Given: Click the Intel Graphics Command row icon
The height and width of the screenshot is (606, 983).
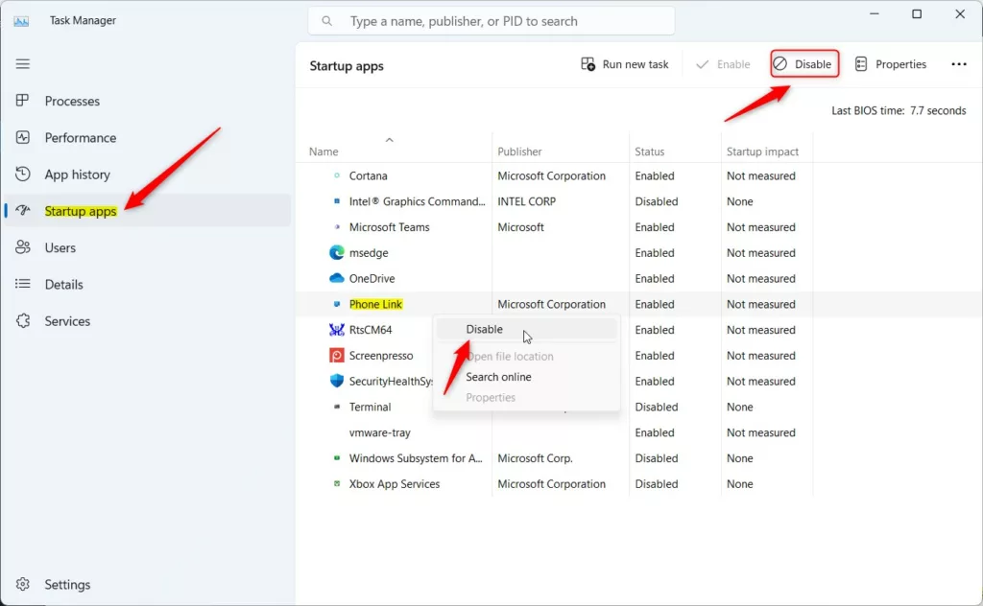Looking at the screenshot, I should 337,201.
